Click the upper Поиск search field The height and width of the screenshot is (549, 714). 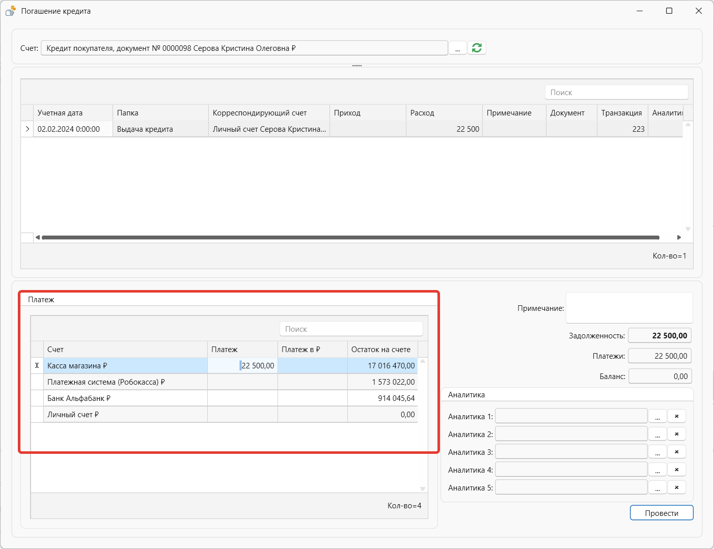point(617,92)
